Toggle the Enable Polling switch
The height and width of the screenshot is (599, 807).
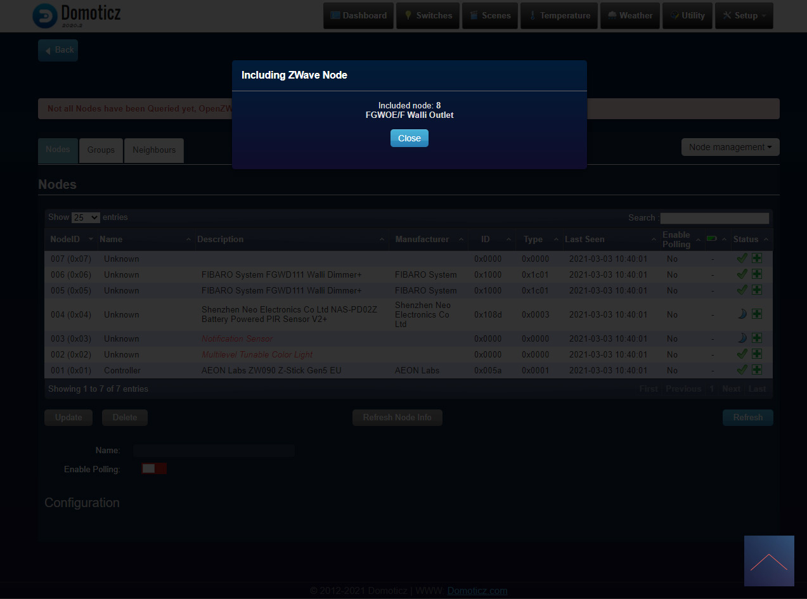click(x=154, y=468)
